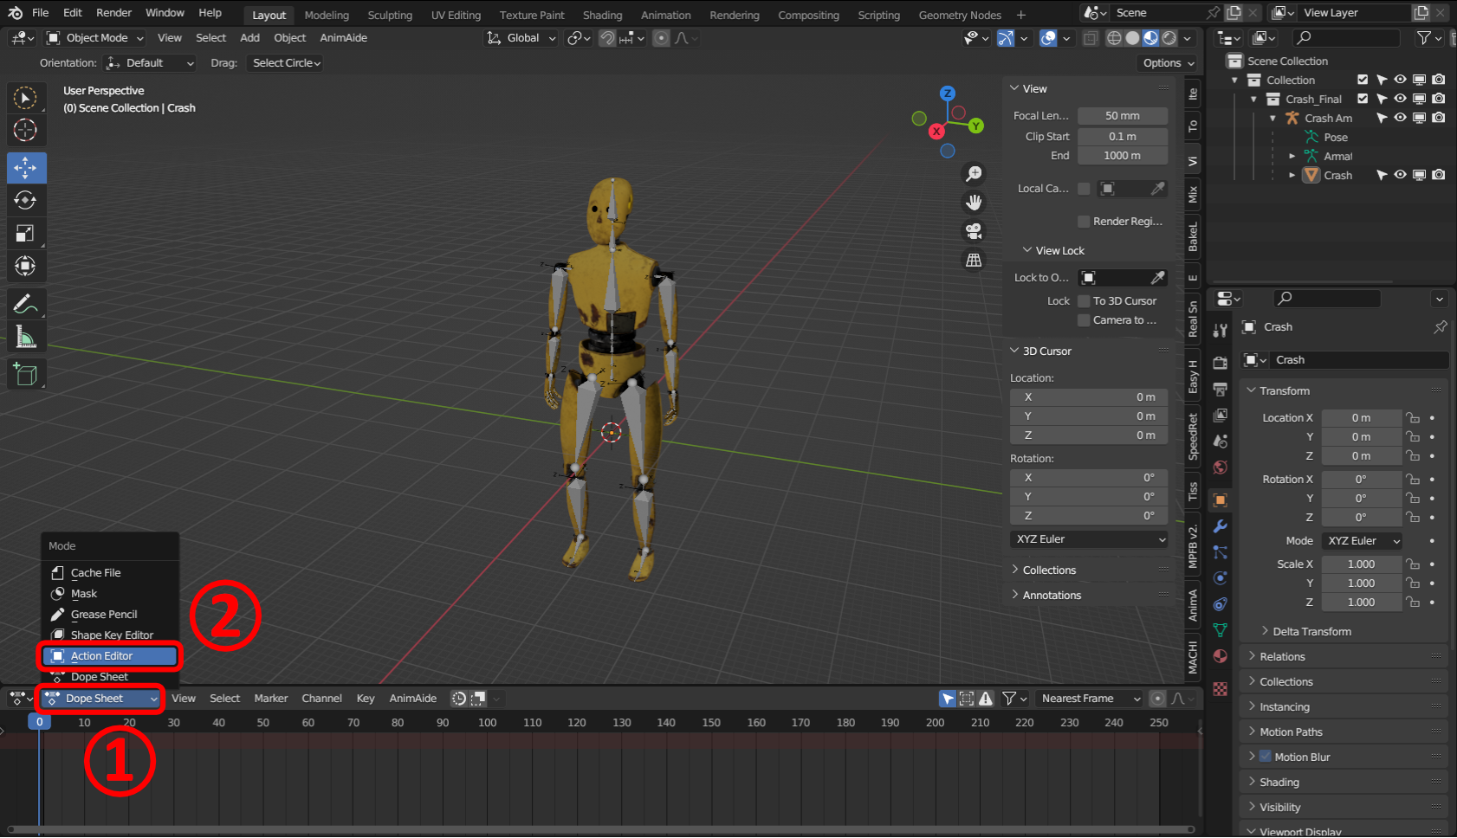
Task: Hide Crash_Final collection with eye icon
Action: tap(1400, 99)
